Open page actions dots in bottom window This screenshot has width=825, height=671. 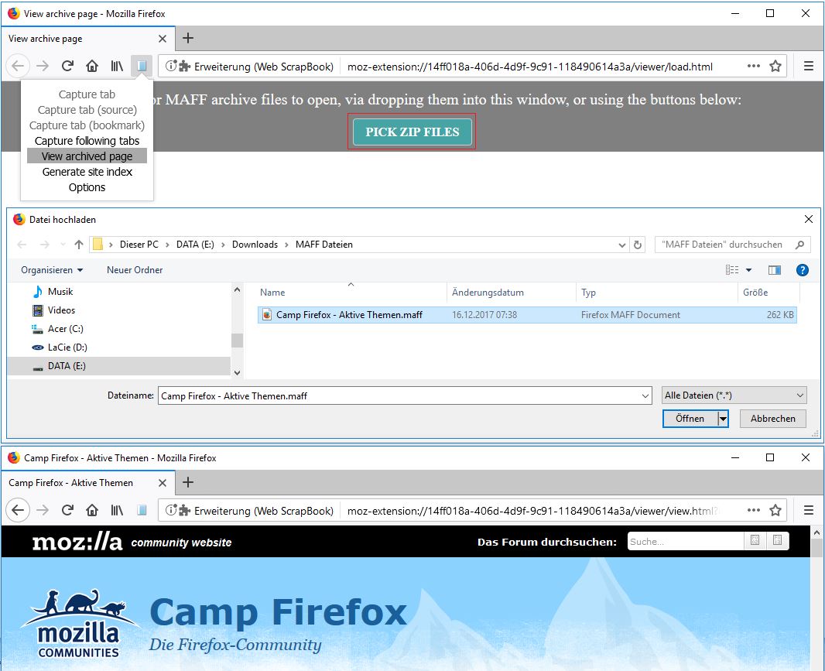coord(754,510)
